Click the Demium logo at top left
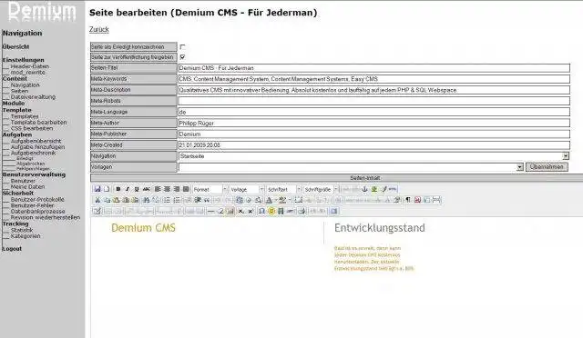Image resolution: width=583 pixels, height=338 pixels. 42,11
